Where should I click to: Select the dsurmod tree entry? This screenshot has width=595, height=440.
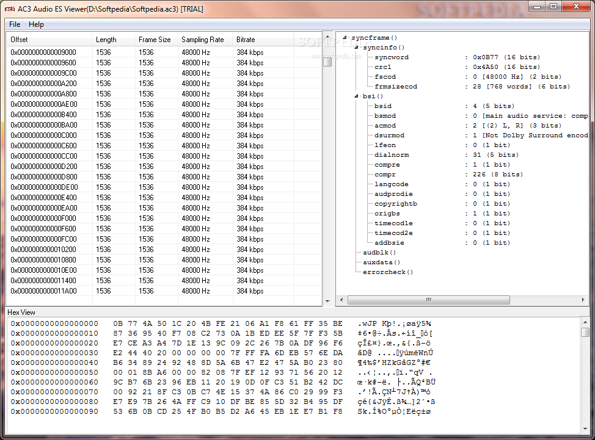coord(481,135)
